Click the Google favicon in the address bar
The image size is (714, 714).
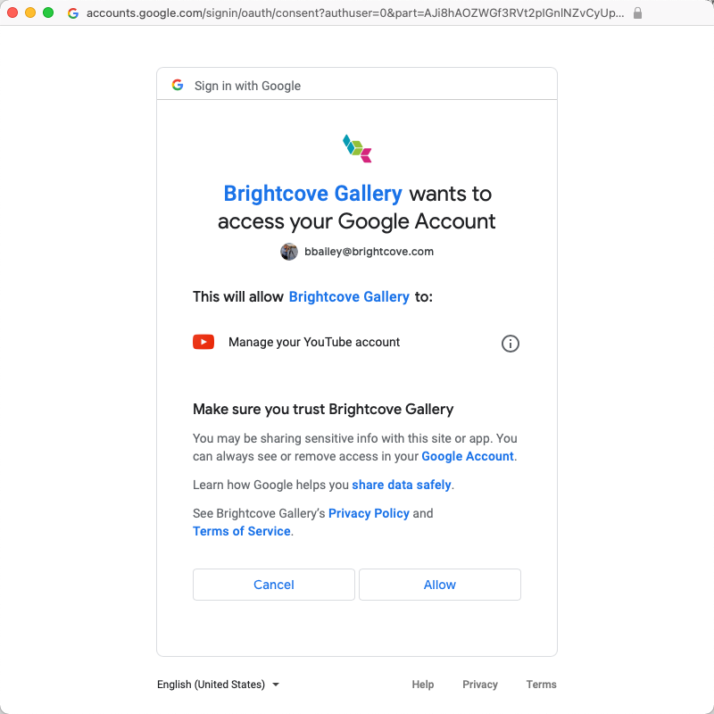73,13
